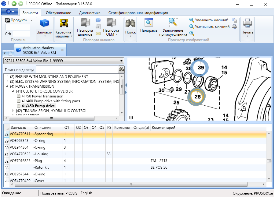
Task: Click the Поиск по дереву search field
Action: tap(77, 69)
